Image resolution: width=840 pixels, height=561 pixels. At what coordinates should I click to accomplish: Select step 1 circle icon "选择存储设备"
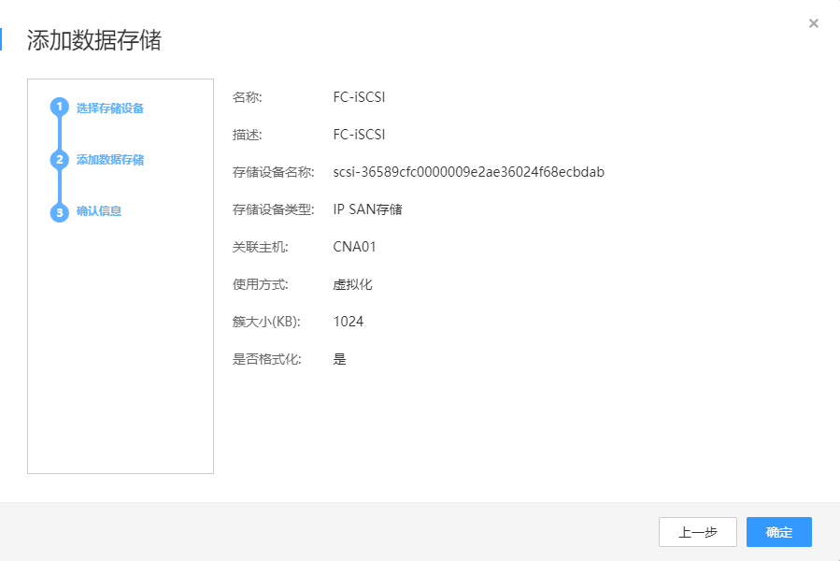[x=58, y=108]
